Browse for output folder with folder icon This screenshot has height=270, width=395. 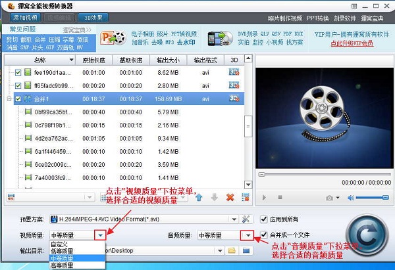232,251
